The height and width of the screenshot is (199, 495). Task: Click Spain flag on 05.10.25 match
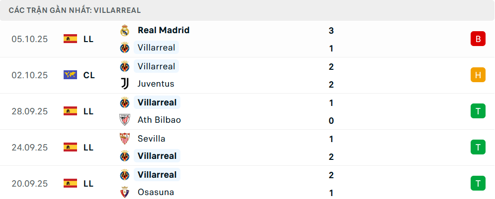click(x=70, y=39)
